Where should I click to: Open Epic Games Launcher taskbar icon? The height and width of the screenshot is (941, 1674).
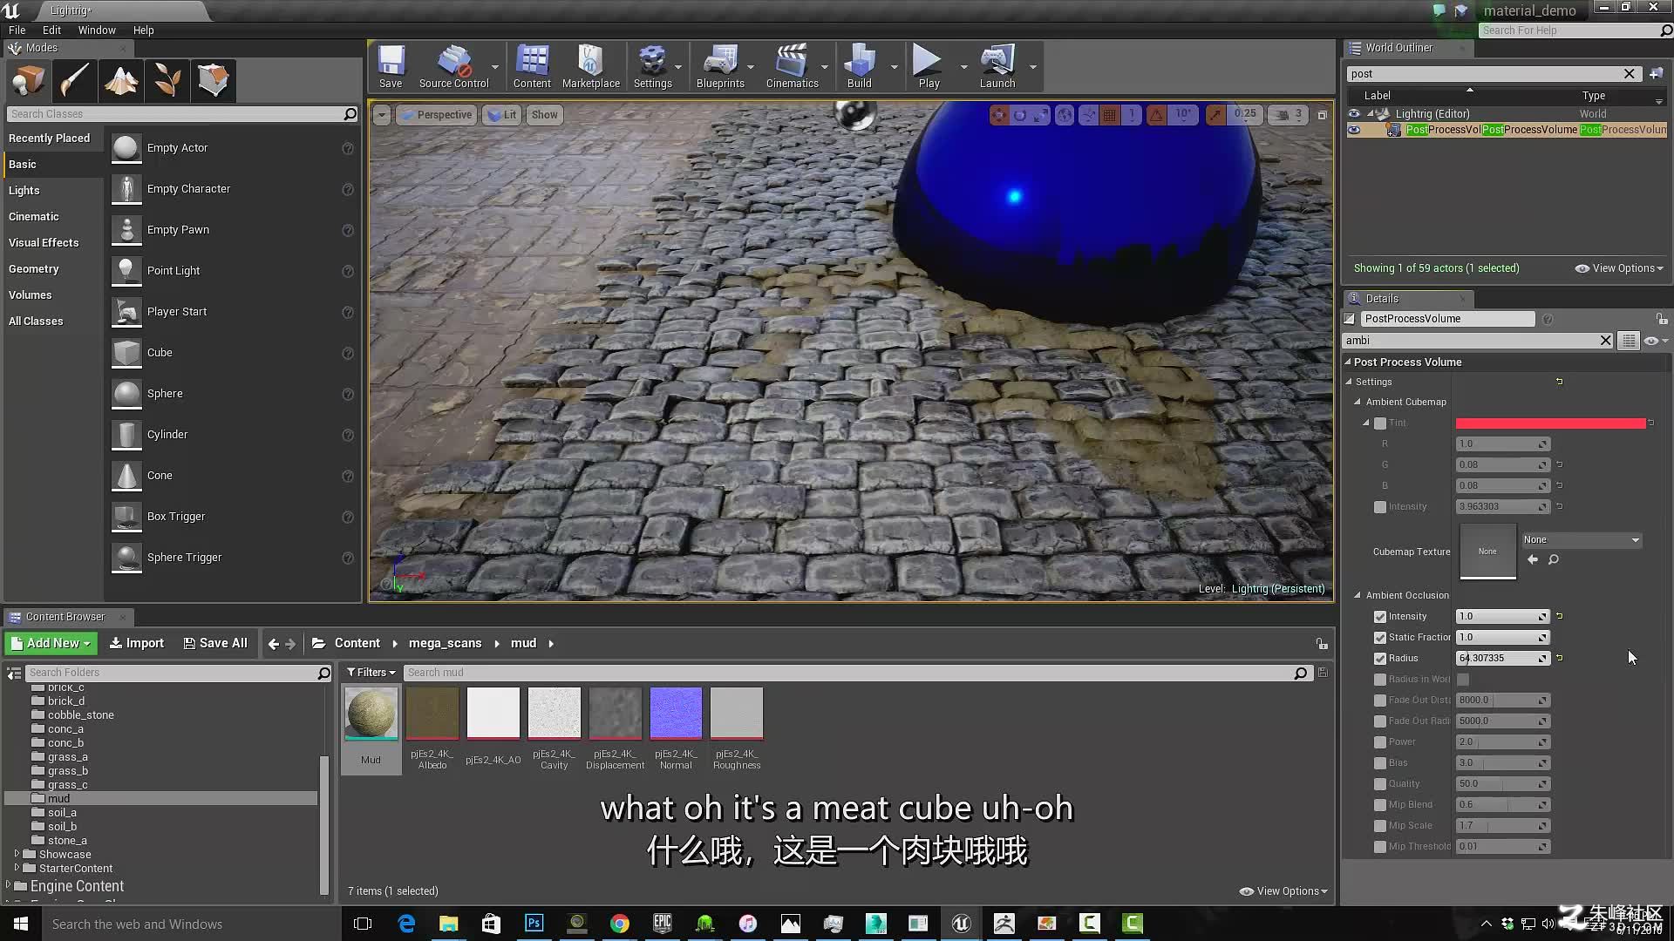point(662,924)
